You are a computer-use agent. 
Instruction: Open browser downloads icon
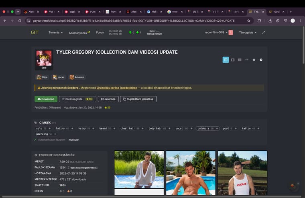pos(270,20)
